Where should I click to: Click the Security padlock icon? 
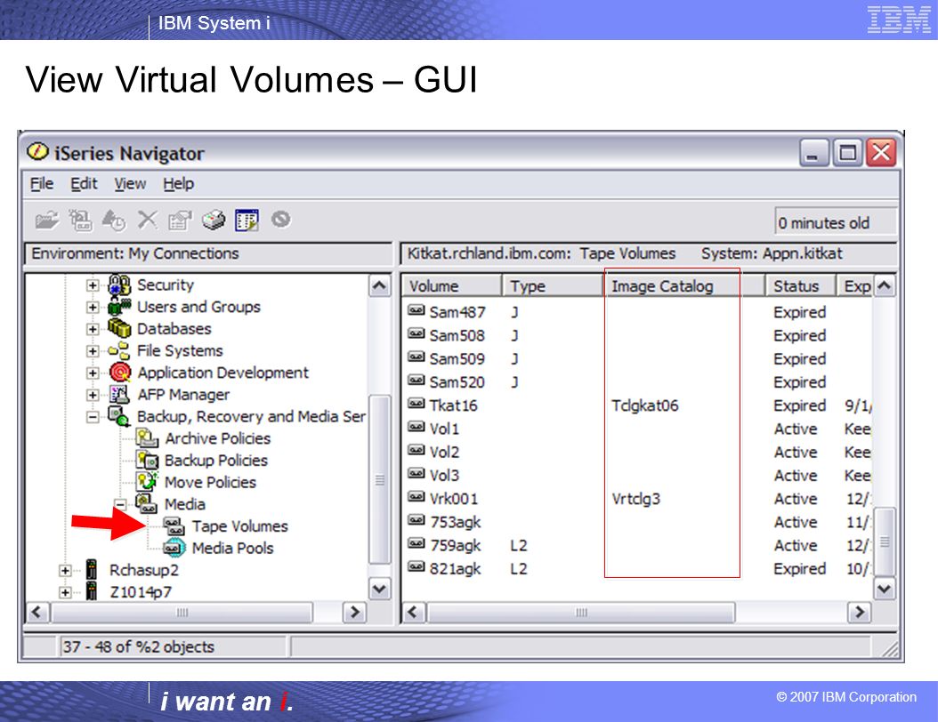(x=119, y=285)
